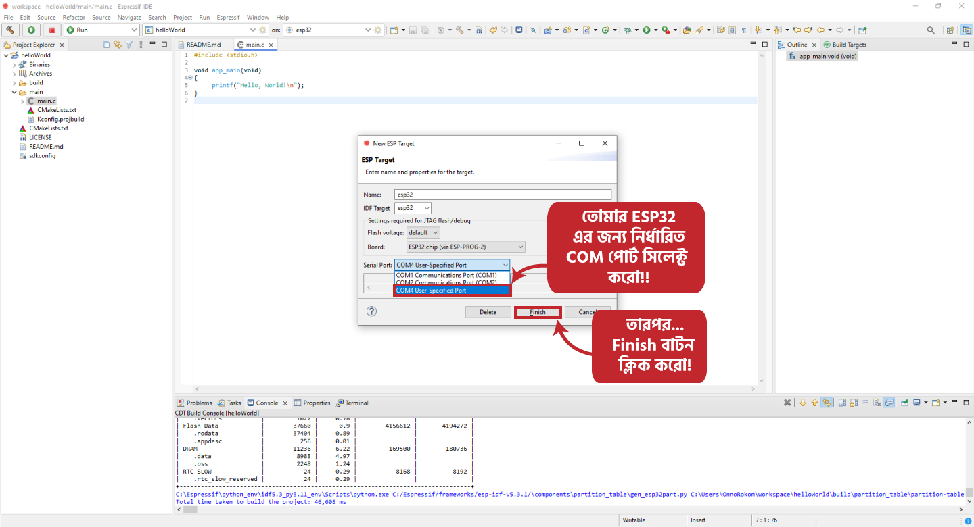Open the gear settings next to esp32 target
The image size is (974, 527).
coord(378,30)
